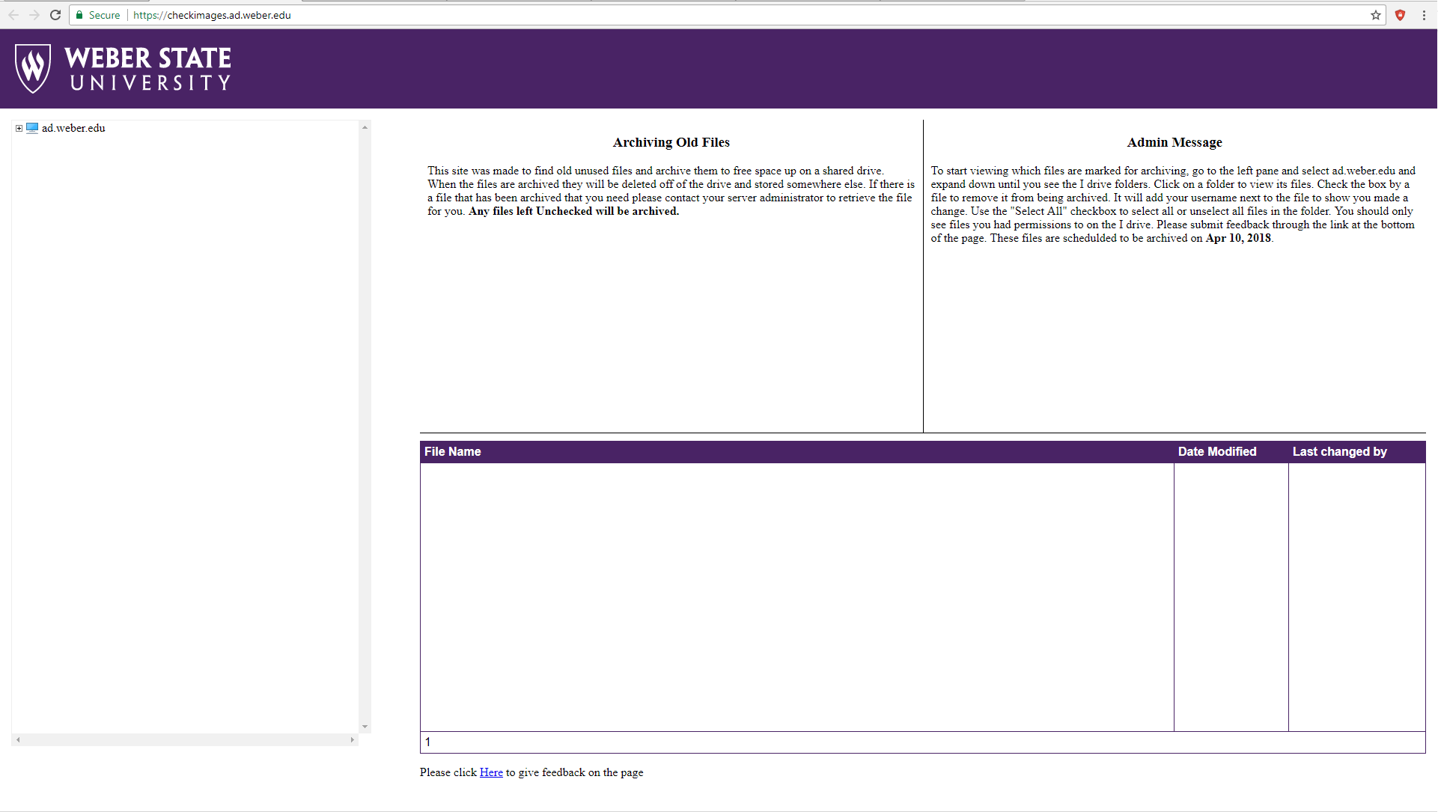Select the ad.weber.edu tree item
This screenshot has width=1438, height=812.
[x=73, y=128]
